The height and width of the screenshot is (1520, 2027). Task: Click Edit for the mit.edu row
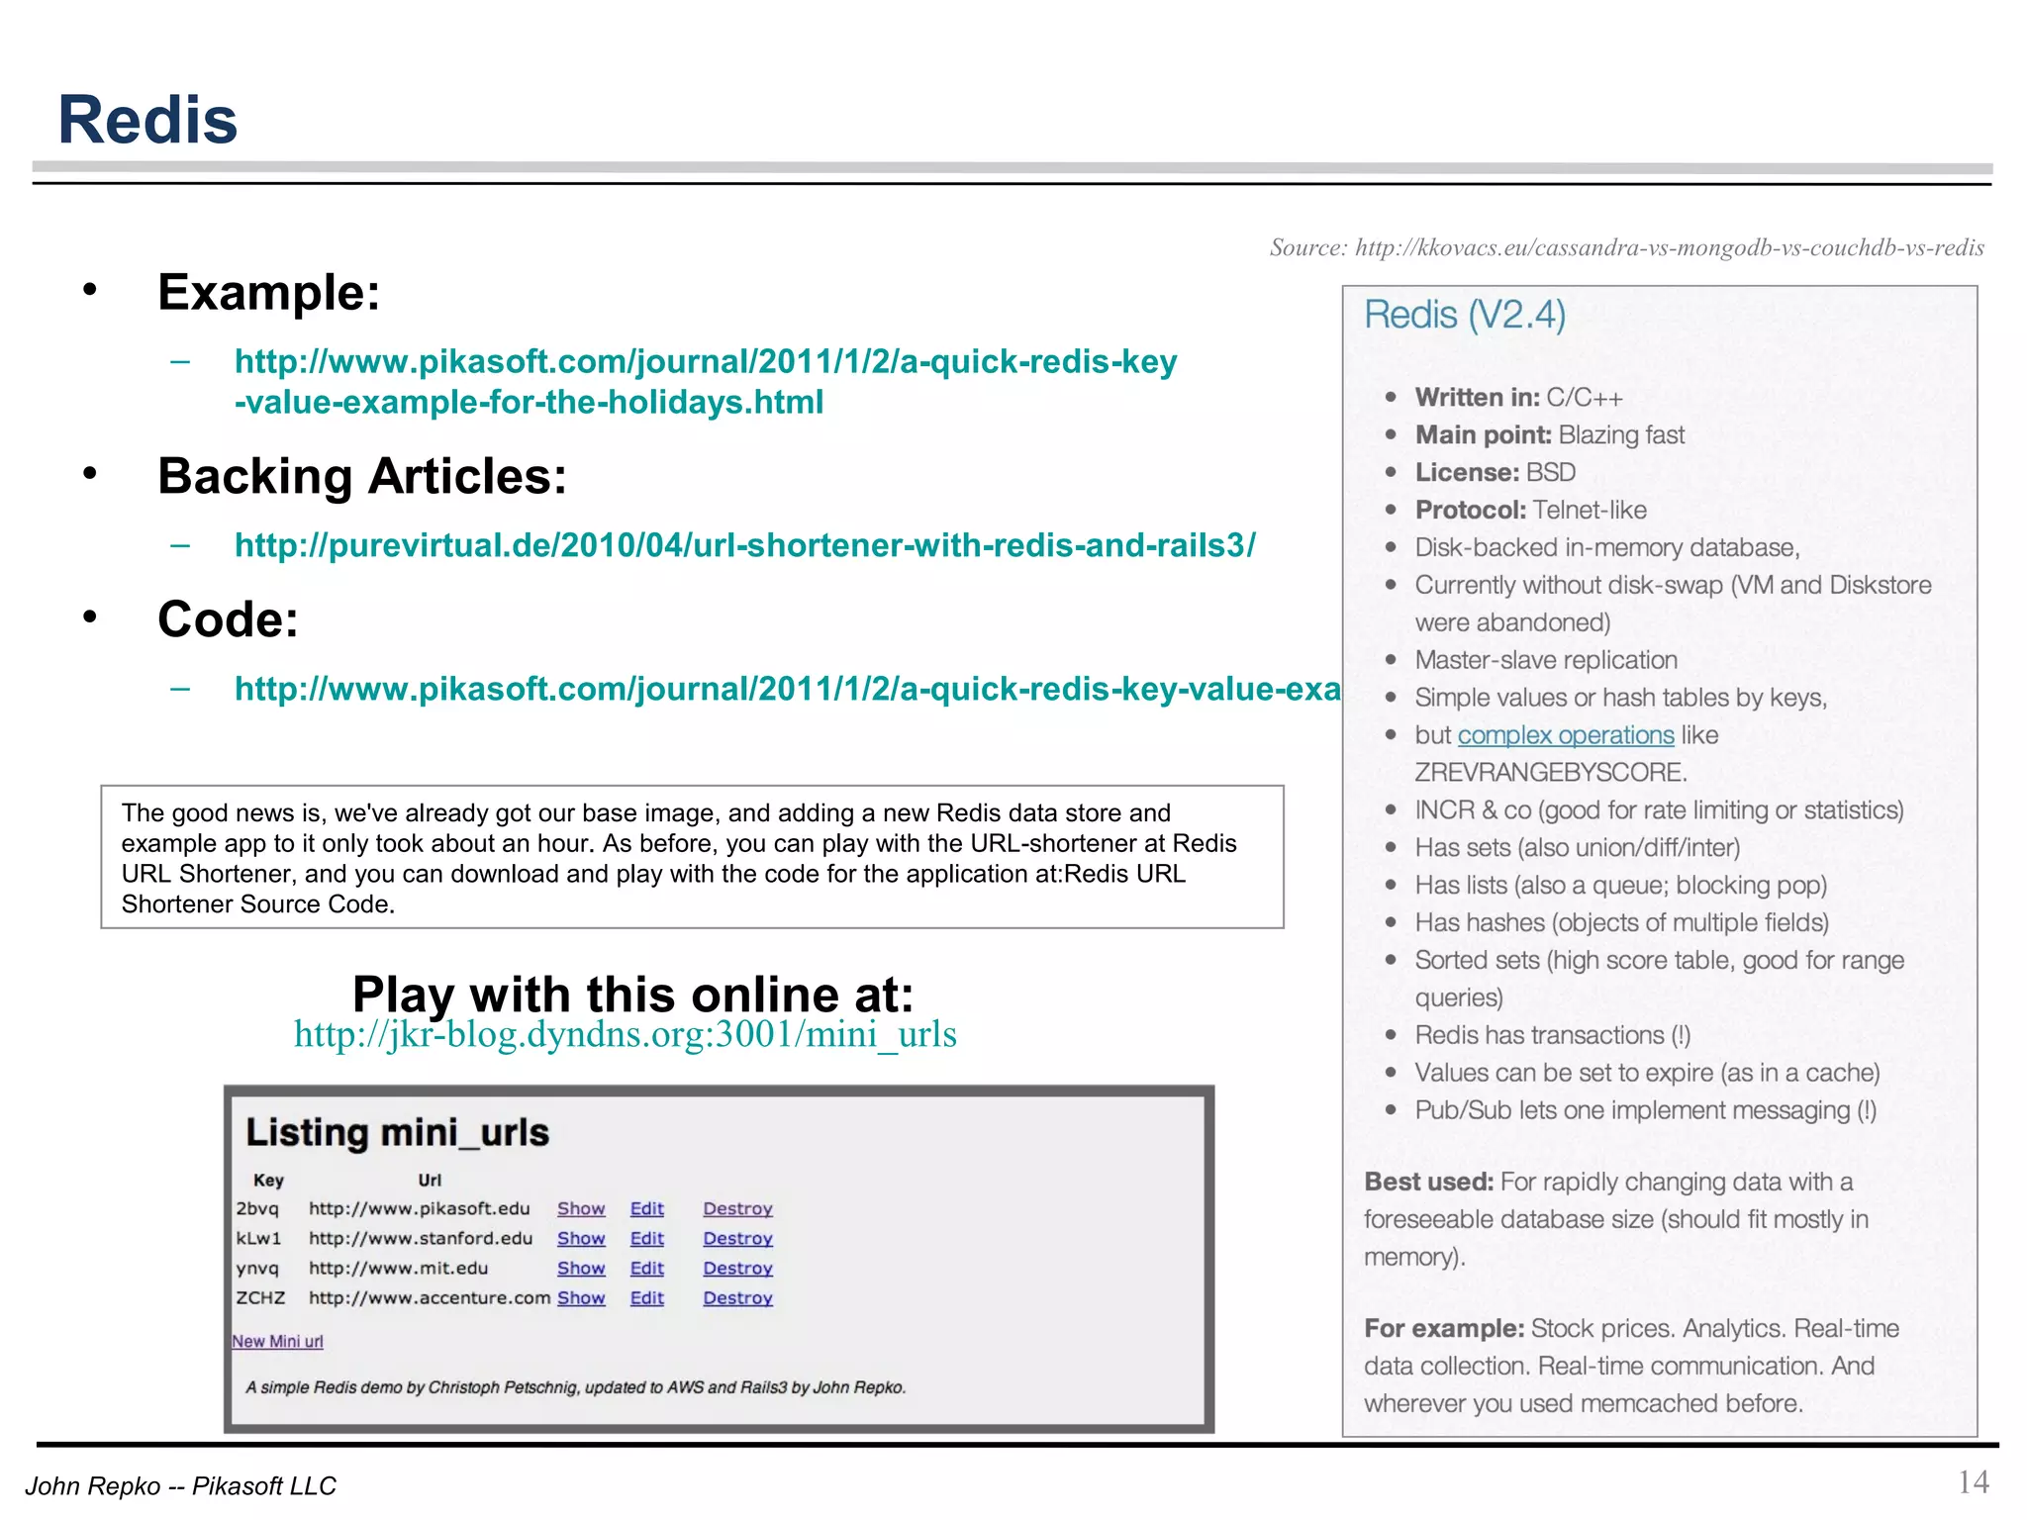pos(646,1268)
